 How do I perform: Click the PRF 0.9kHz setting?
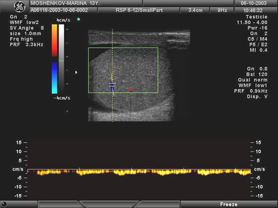pos(251,91)
